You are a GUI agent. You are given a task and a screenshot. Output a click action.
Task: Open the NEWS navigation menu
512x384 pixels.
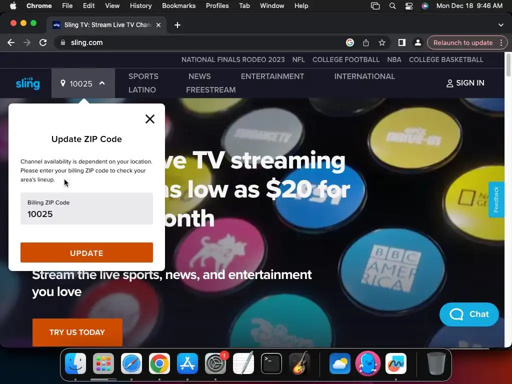point(199,76)
